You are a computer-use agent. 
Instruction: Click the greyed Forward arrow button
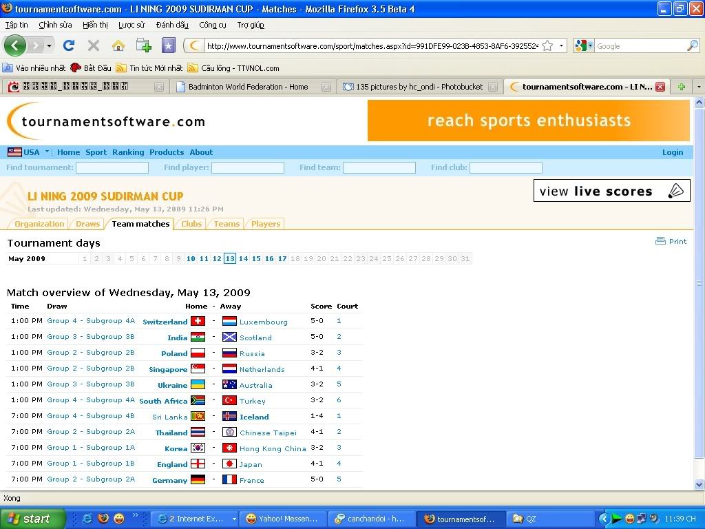click(x=36, y=45)
